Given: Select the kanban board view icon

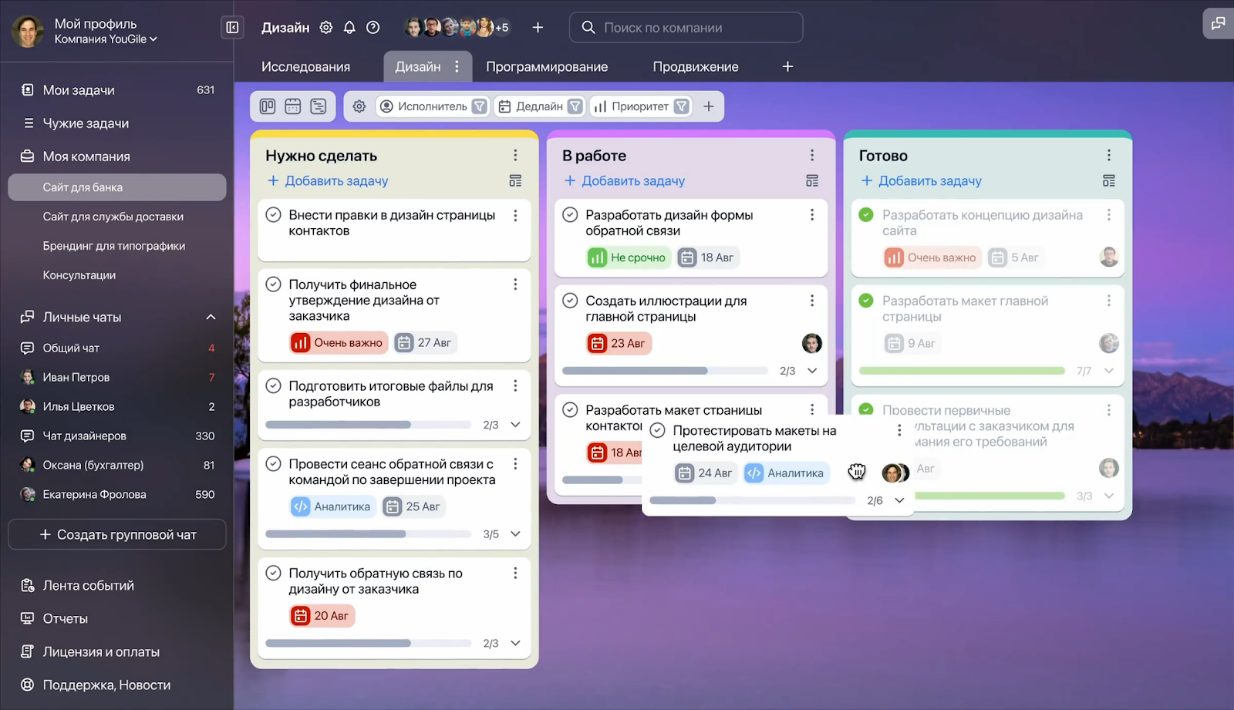Looking at the screenshot, I should (x=268, y=106).
